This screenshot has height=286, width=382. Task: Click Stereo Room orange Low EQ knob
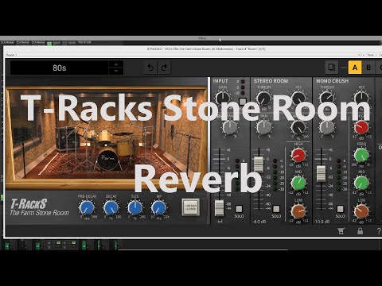click(298, 211)
